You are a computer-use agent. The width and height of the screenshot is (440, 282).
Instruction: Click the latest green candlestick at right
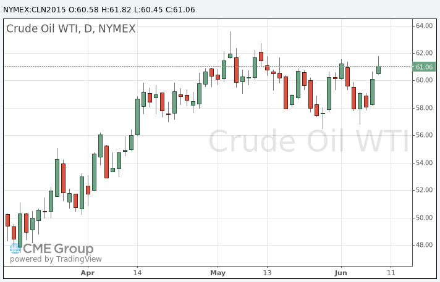coord(378,70)
